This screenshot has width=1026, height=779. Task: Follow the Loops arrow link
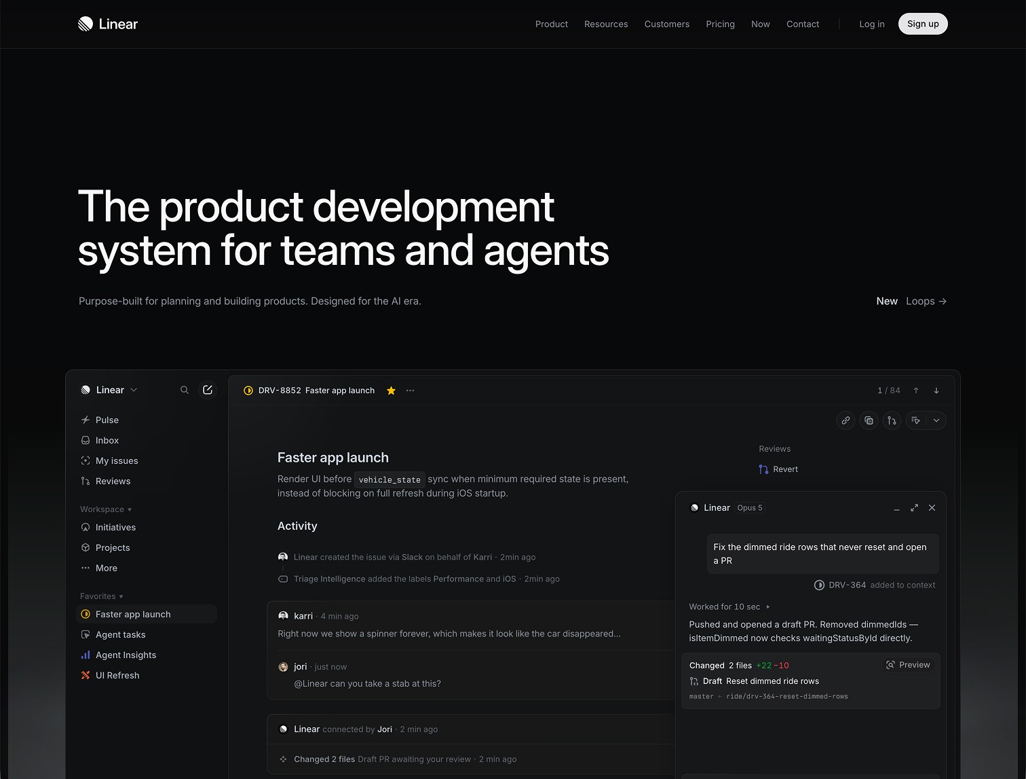(x=926, y=301)
